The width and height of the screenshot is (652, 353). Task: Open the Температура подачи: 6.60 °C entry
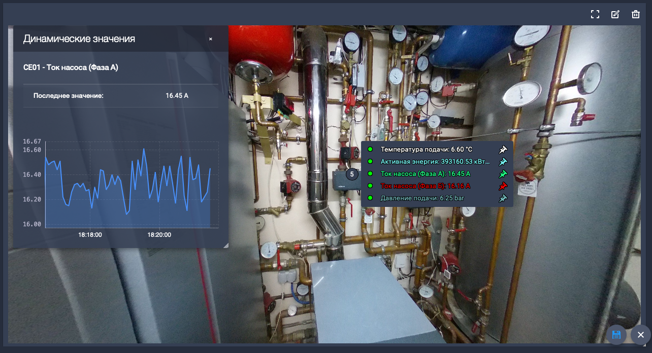[427, 150]
